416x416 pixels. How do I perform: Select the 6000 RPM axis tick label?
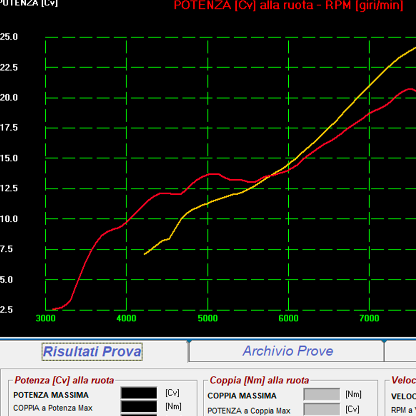point(288,318)
